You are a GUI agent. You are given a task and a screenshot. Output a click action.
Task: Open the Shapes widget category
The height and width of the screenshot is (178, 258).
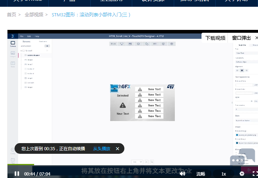147,44
